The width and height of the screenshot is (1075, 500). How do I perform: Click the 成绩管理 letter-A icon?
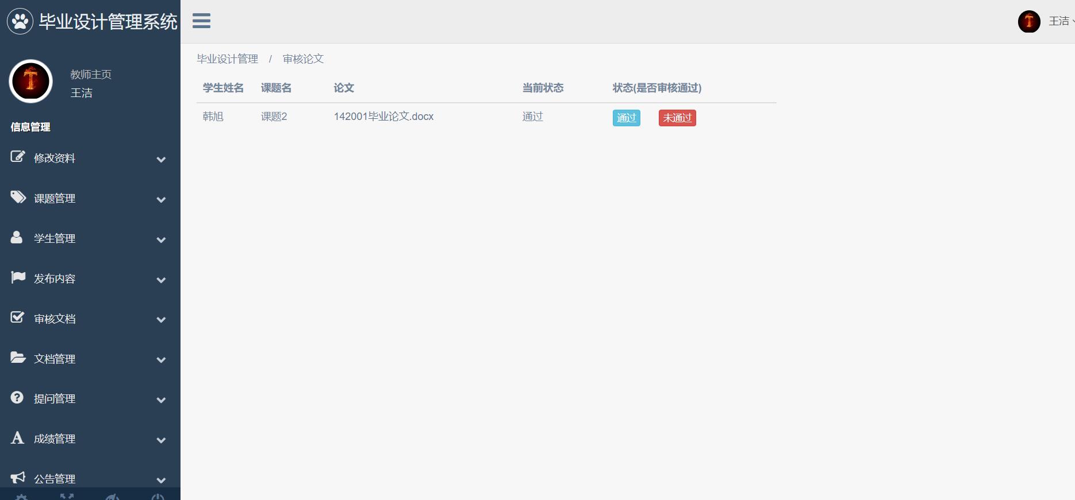click(x=17, y=438)
